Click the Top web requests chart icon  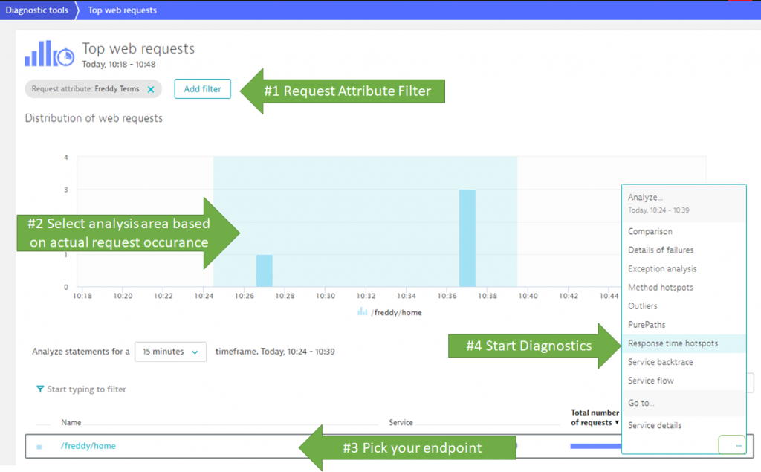(50, 54)
